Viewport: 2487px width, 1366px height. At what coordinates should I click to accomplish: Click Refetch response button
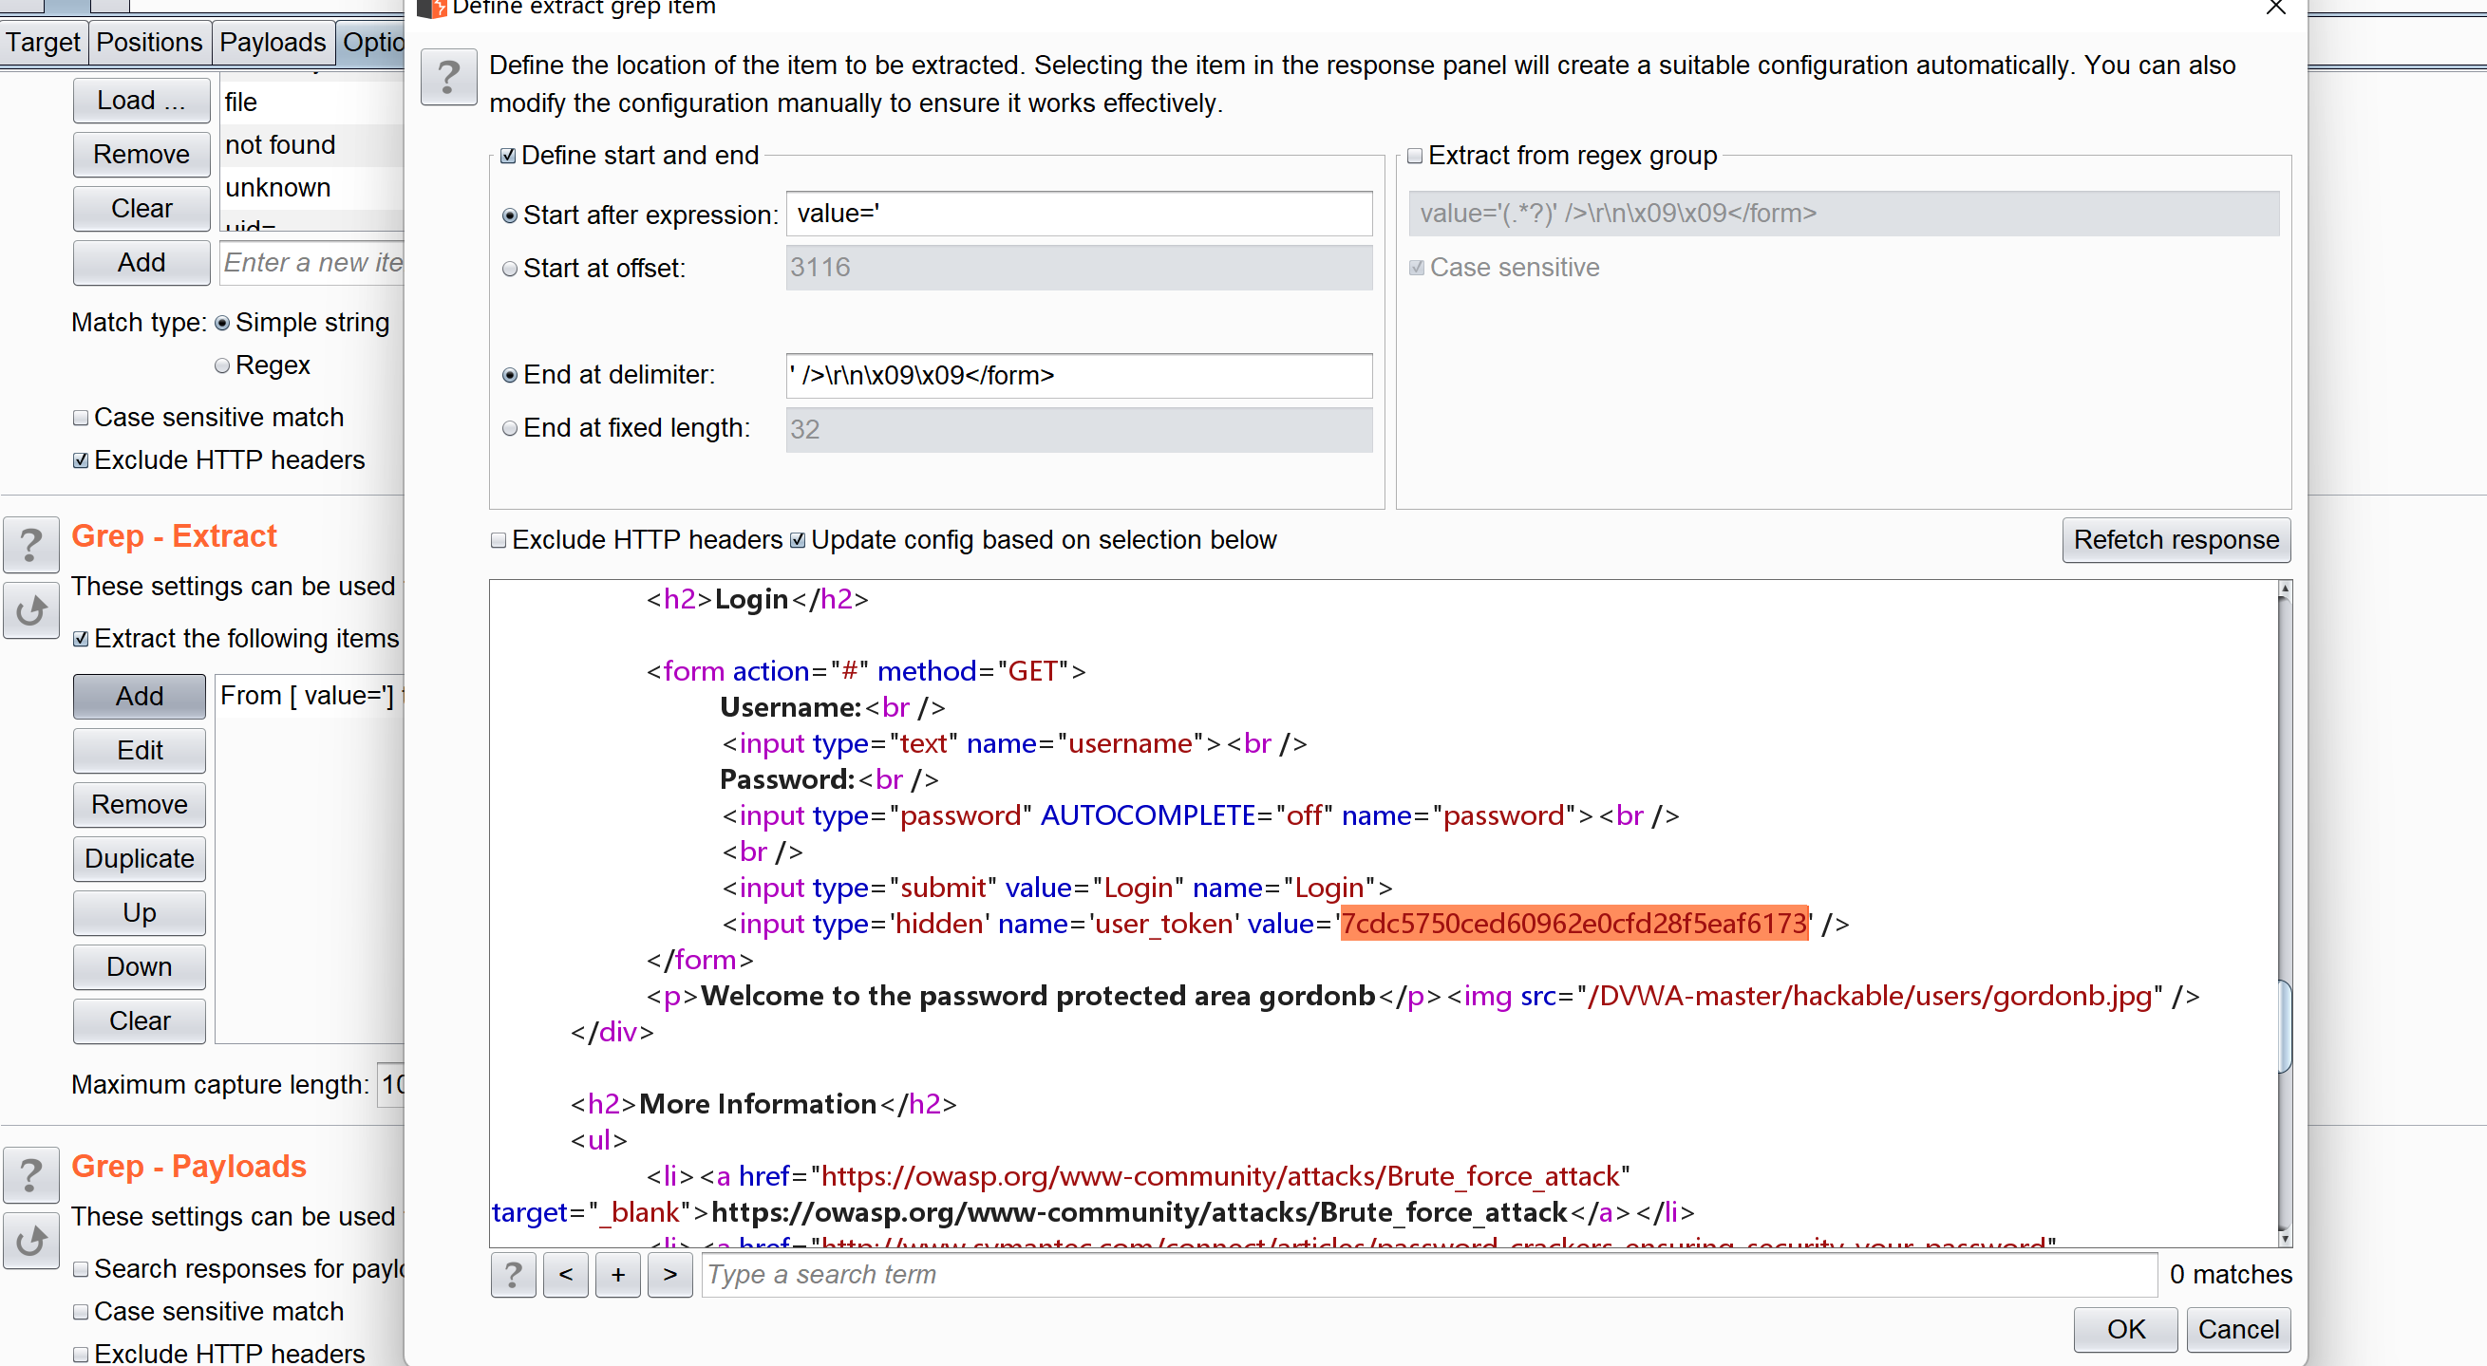click(x=2176, y=539)
